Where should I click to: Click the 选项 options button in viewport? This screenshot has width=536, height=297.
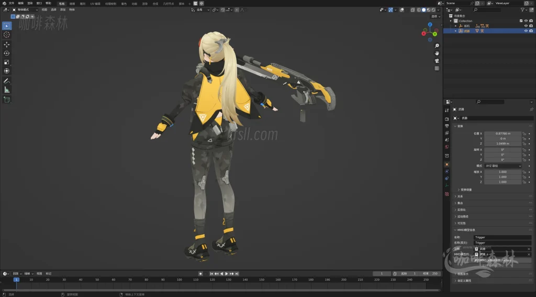(x=435, y=16)
